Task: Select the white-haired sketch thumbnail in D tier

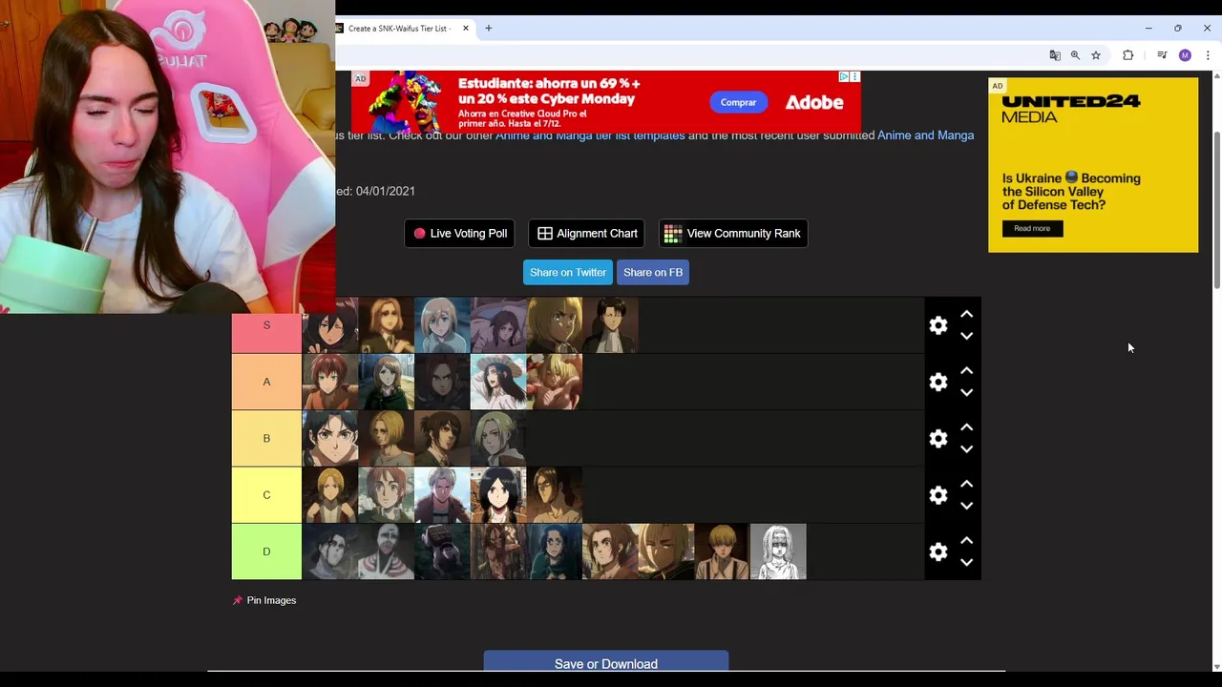Action: (x=779, y=552)
